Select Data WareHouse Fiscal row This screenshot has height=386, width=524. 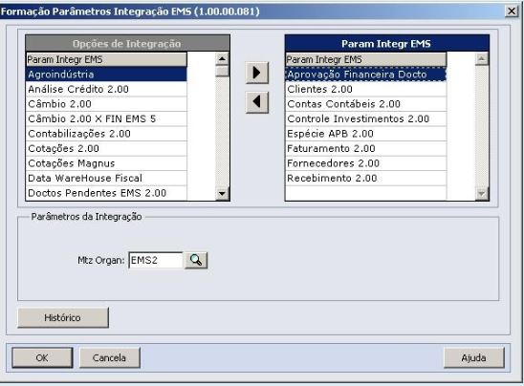(x=106, y=178)
